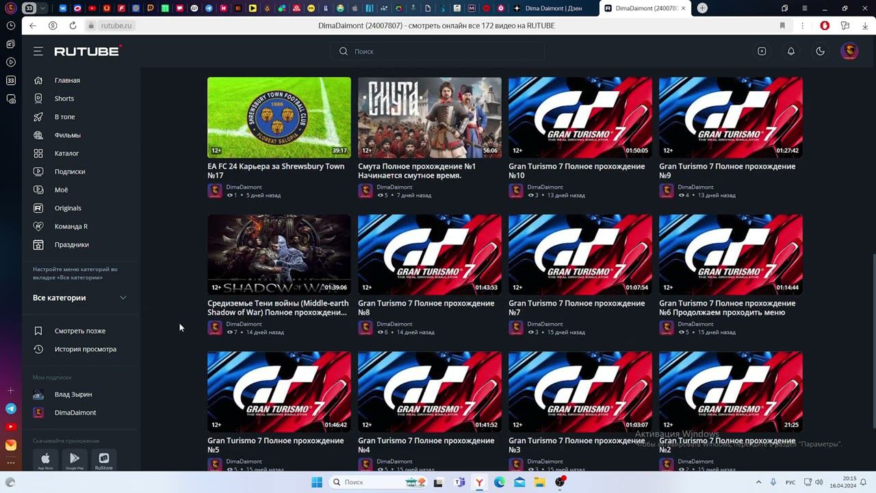
Task: Open a new browser tab
Action: click(x=702, y=8)
